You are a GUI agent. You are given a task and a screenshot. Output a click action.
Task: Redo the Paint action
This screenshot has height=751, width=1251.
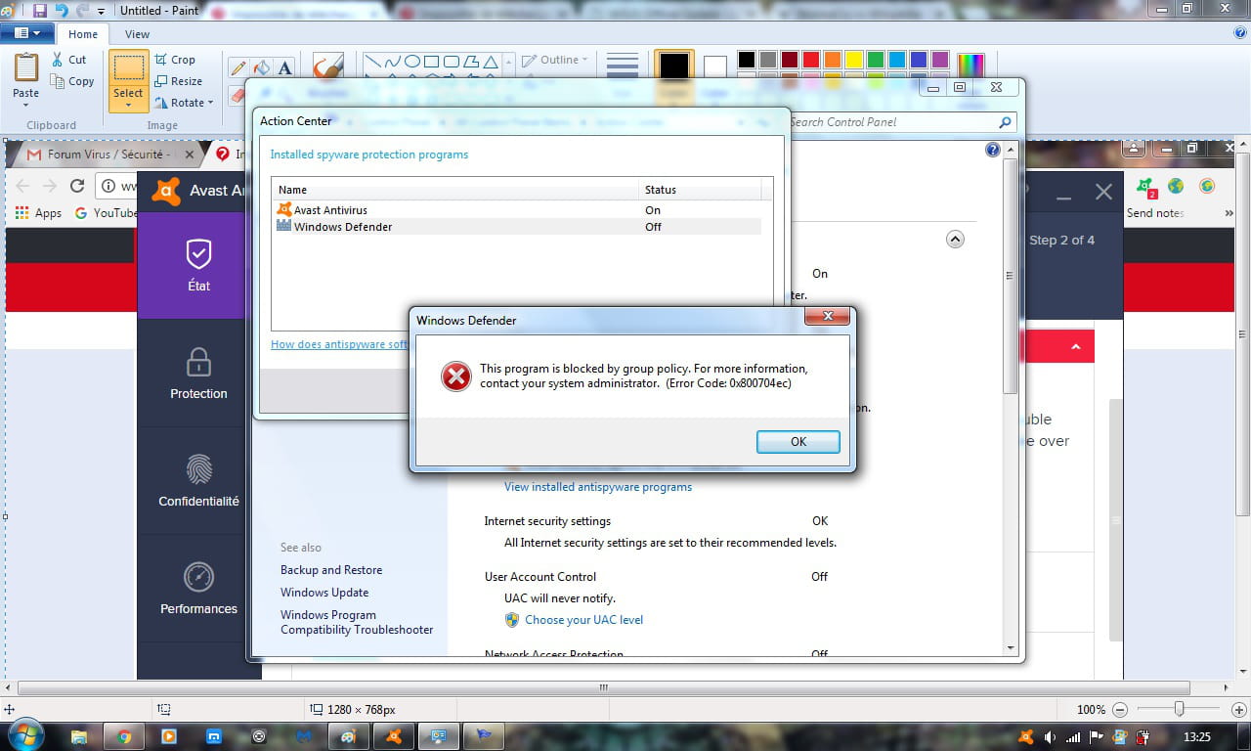coord(82,10)
